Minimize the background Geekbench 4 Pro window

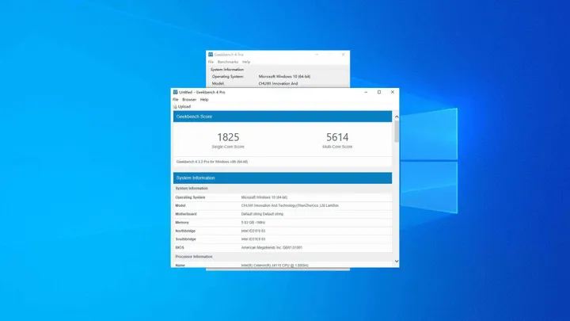tap(317, 55)
